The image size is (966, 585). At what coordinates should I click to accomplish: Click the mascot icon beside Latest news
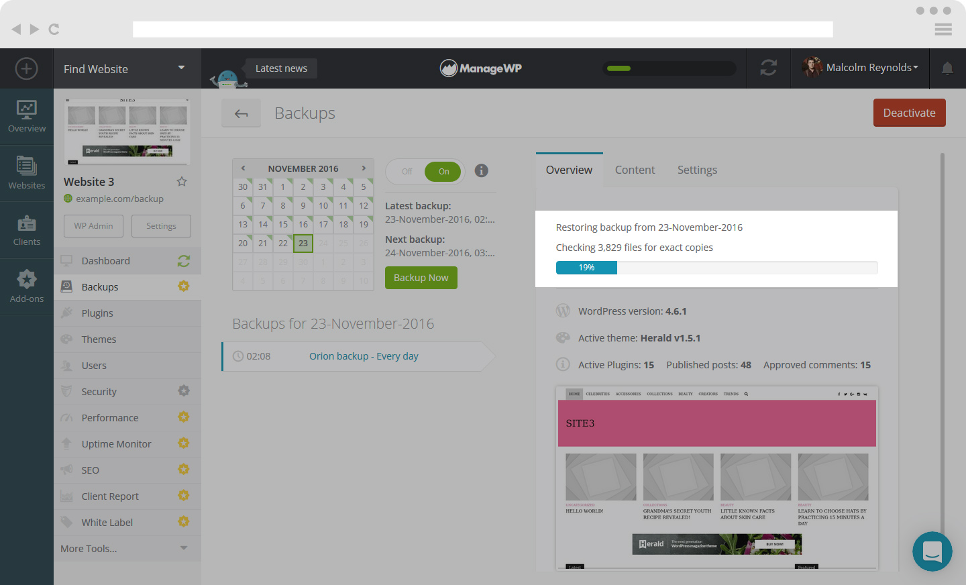coord(228,78)
